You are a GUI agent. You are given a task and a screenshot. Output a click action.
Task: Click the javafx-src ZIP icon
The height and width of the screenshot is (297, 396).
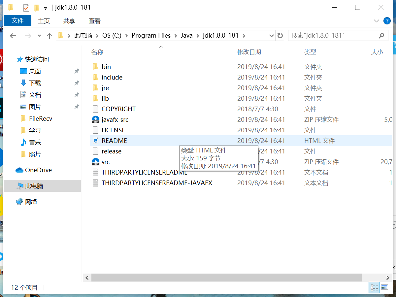[x=95, y=119]
